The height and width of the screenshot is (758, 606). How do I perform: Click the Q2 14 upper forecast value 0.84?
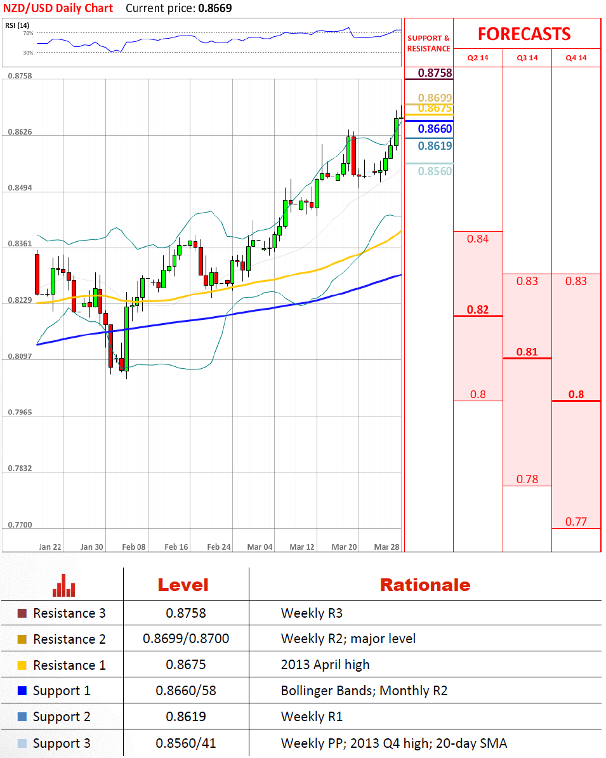click(477, 239)
